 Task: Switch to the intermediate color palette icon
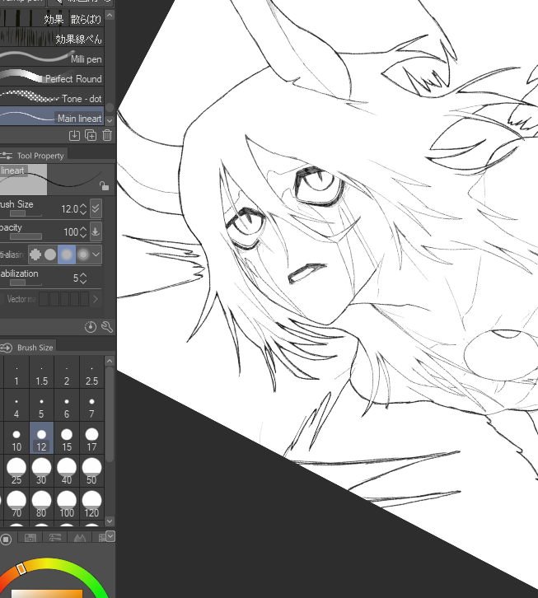click(79, 538)
